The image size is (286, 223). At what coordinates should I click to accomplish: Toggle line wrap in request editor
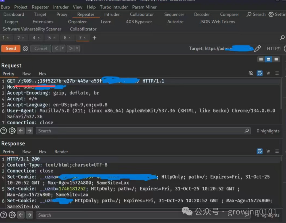click(x=260, y=73)
